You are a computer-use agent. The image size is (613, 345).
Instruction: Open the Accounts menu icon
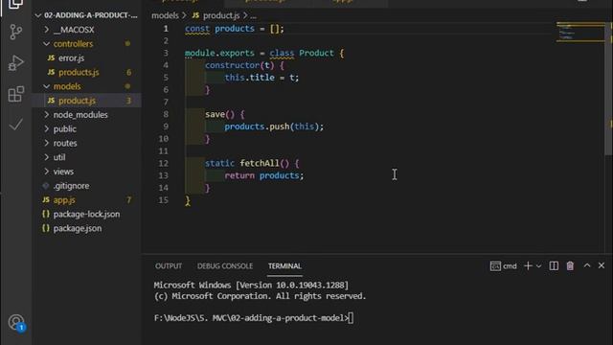16,322
